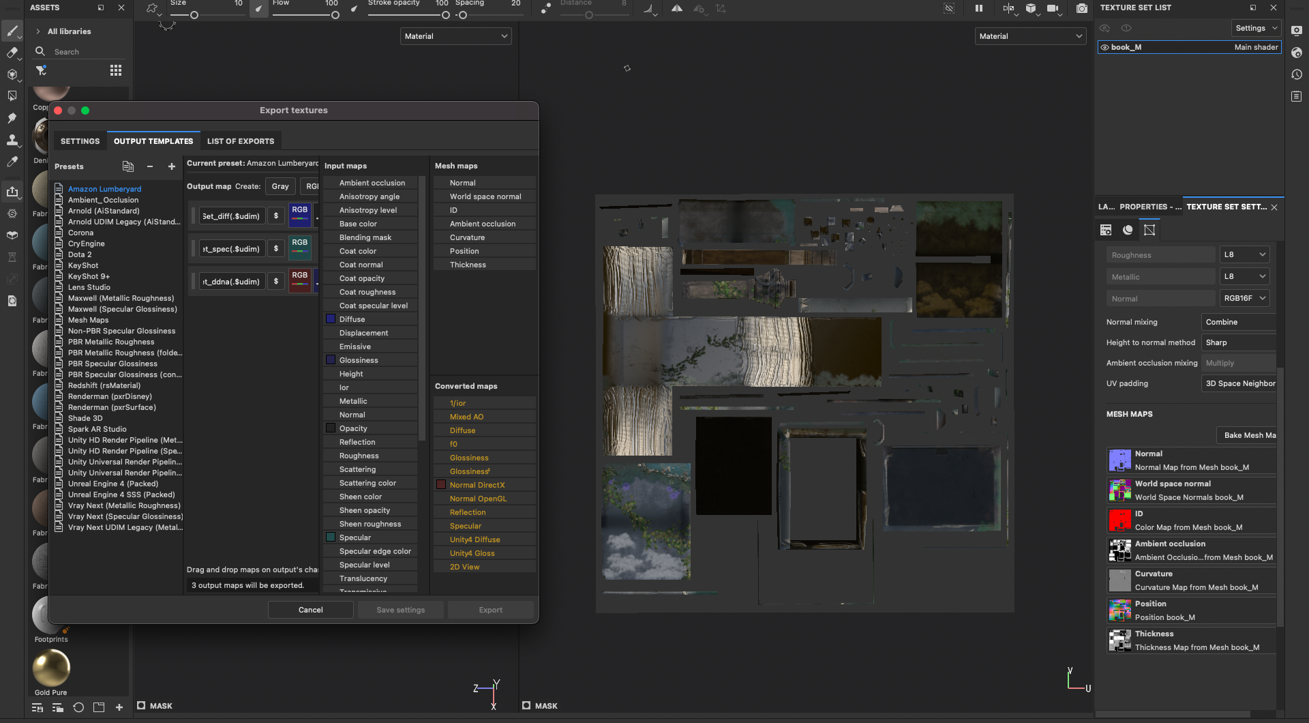Click the symmetry mirror icon in toolbar
Viewport: 1309px width, 723px height.
(676, 8)
